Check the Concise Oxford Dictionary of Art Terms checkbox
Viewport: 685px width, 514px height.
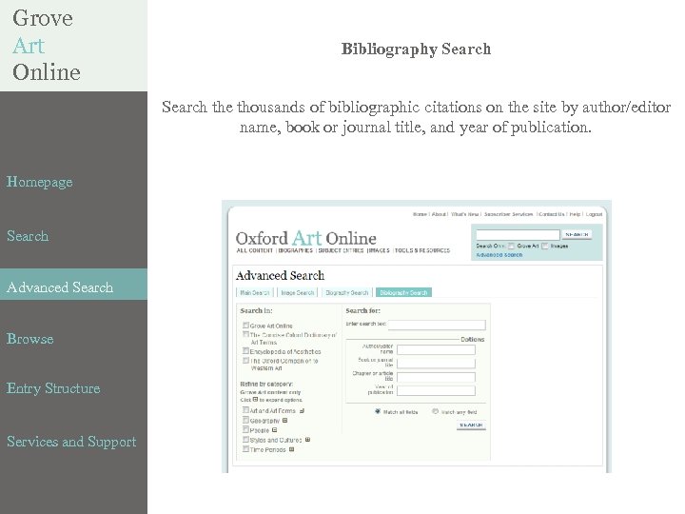pos(245,334)
